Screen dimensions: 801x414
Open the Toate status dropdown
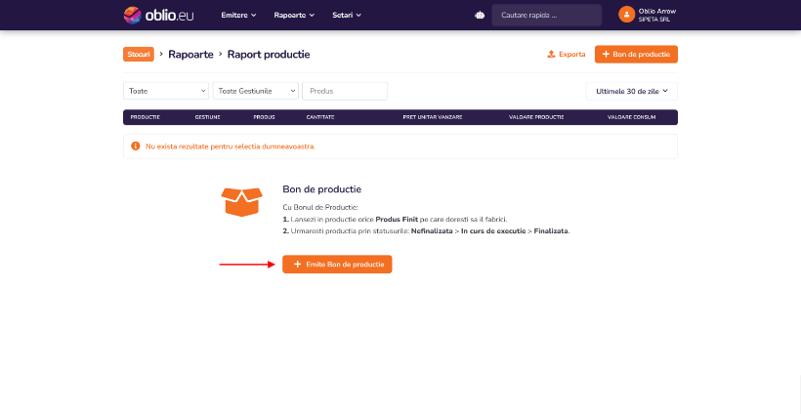tap(166, 91)
